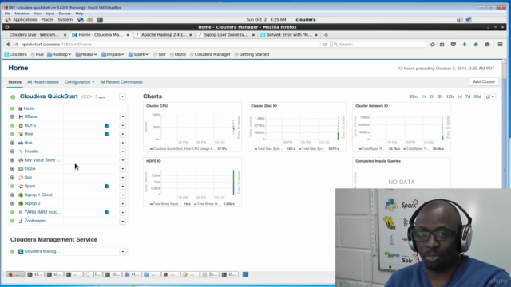This screenshot has width=511, height=287.
Task: Open the Sqoop 2 service link
Action: click(x=32, y=203)
